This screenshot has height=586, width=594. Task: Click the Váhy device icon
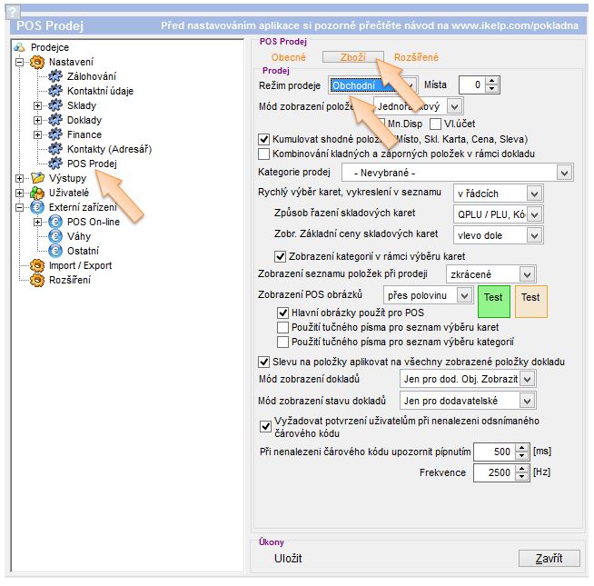point(55,236)
